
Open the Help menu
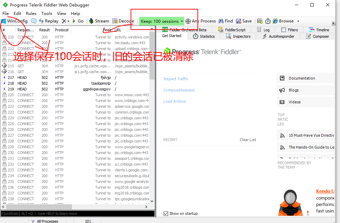[75, 13]
